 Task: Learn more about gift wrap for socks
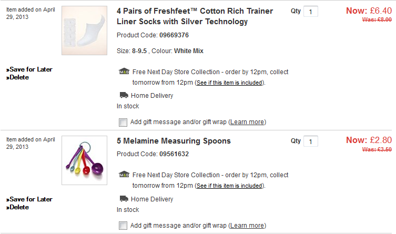pos(247,122)
